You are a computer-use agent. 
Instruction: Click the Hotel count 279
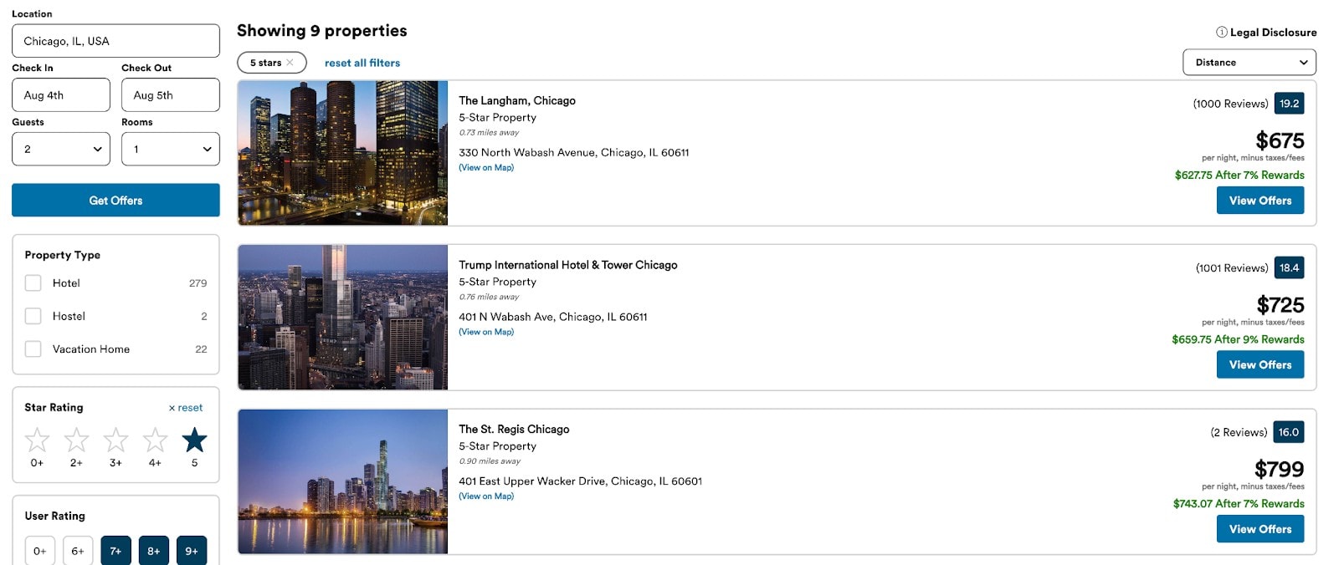[198, 283]
